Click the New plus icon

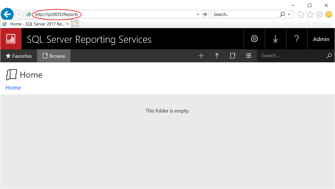(201, 56)
